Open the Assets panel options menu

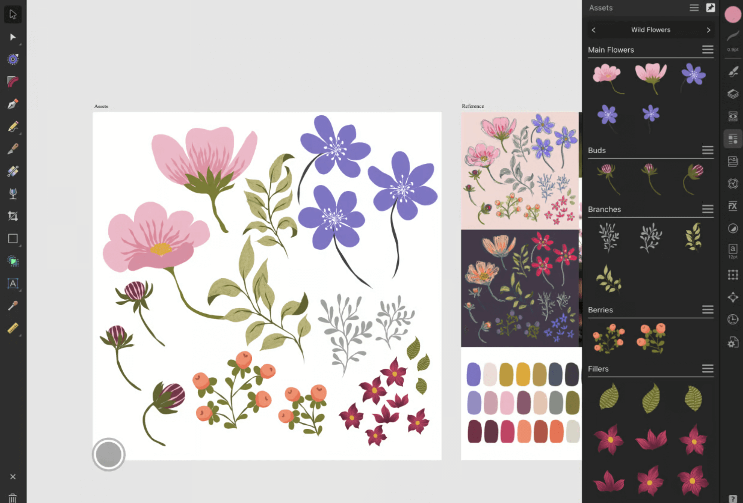[694, 7]
